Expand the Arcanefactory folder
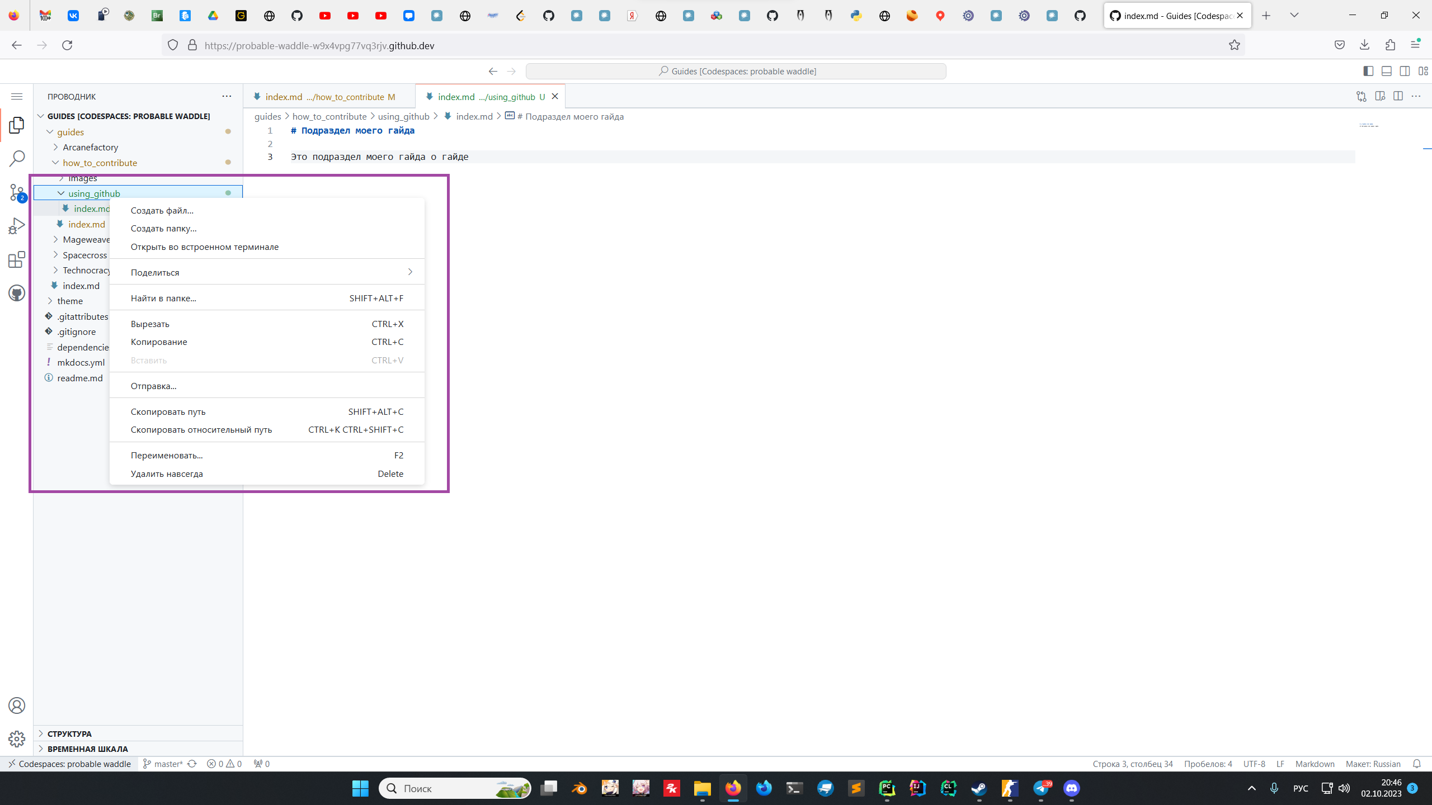Image resolution: width=1432 pixels, height=805 pixels. [90, 147]
